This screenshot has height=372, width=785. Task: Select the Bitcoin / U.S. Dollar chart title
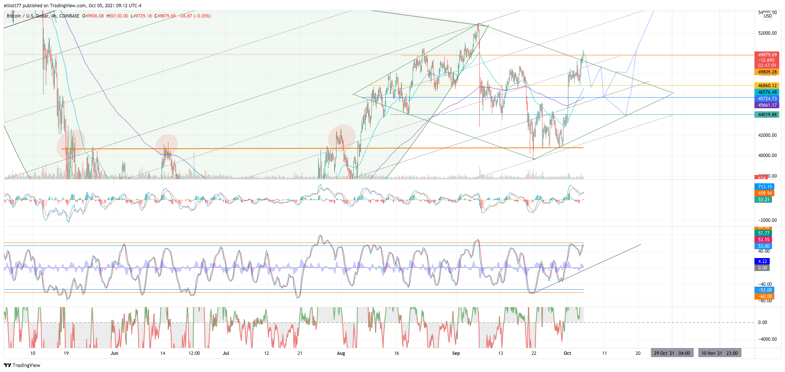43,16
